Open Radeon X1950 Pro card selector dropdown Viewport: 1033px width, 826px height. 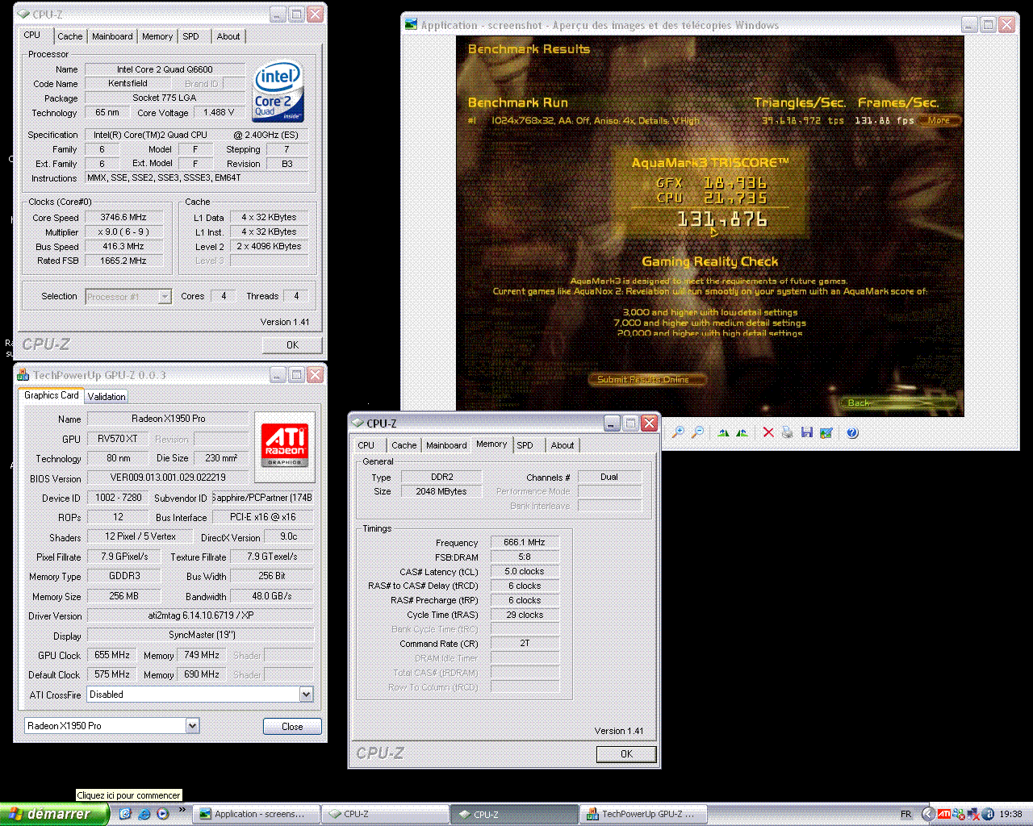point(192,726)
